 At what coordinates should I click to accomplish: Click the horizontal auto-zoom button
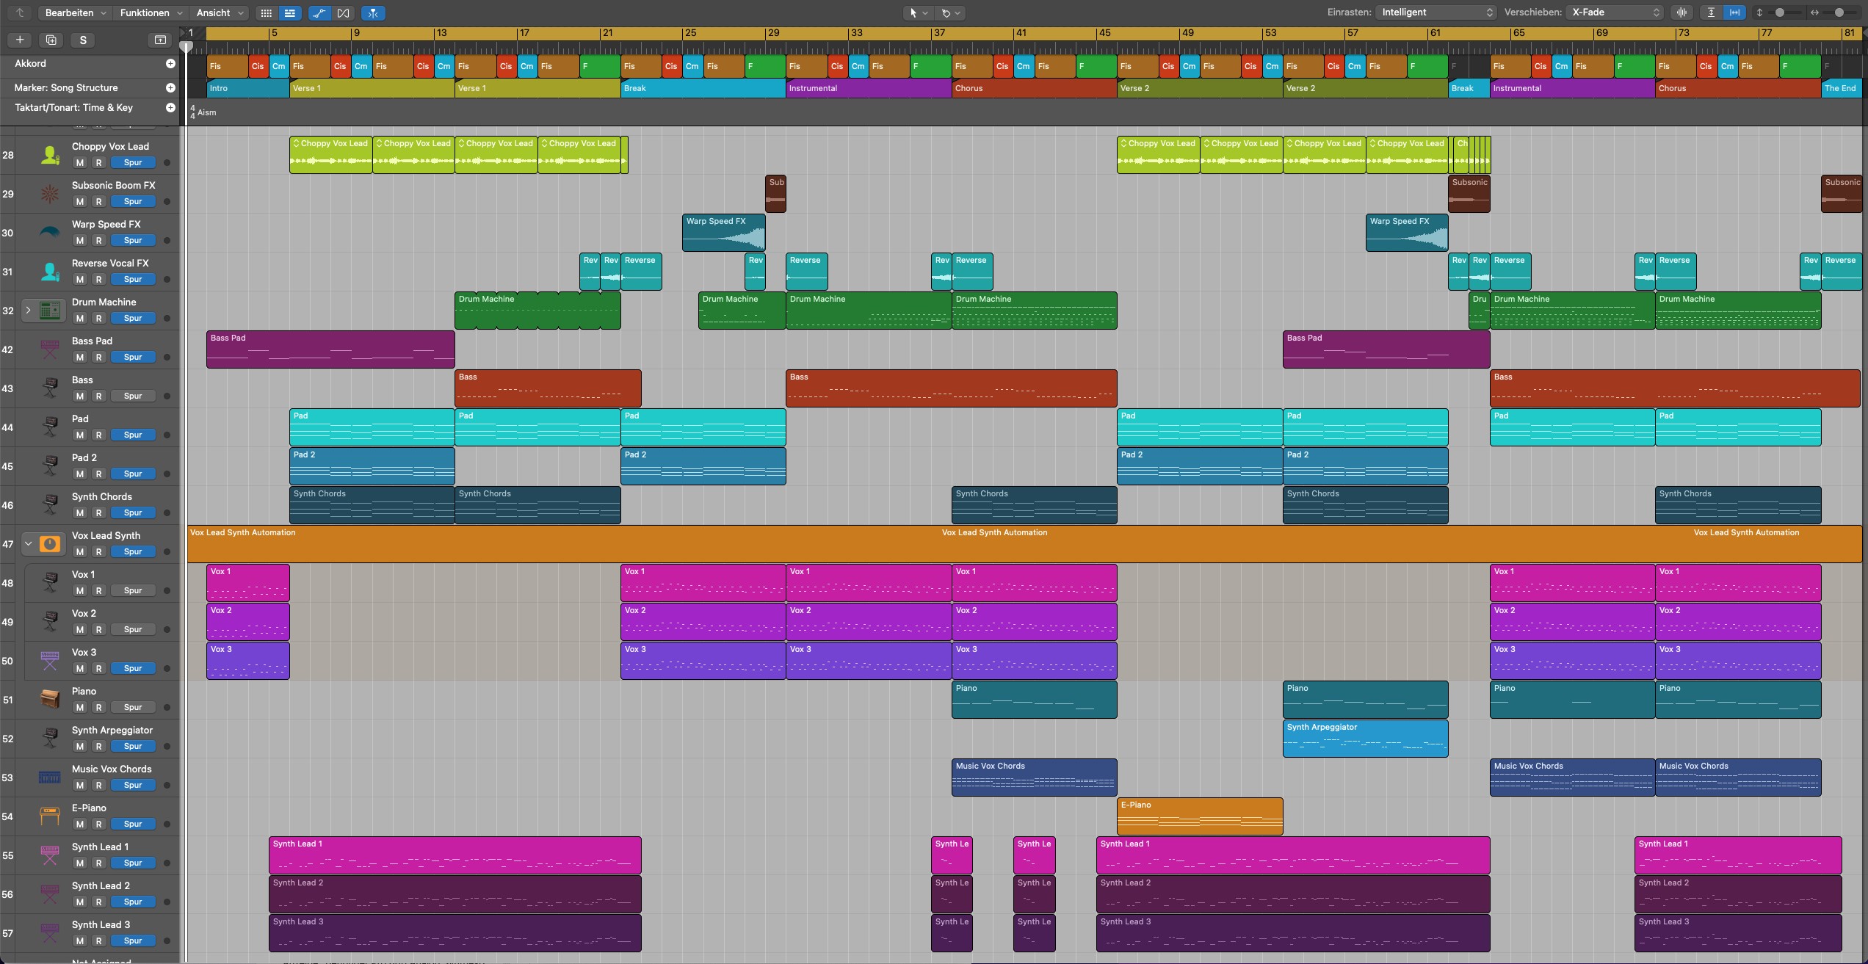tap(1734, 12)
